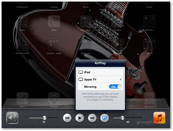Tap the small speaker icon below volume slider
The image size is (173, 131).
(128, 122)
